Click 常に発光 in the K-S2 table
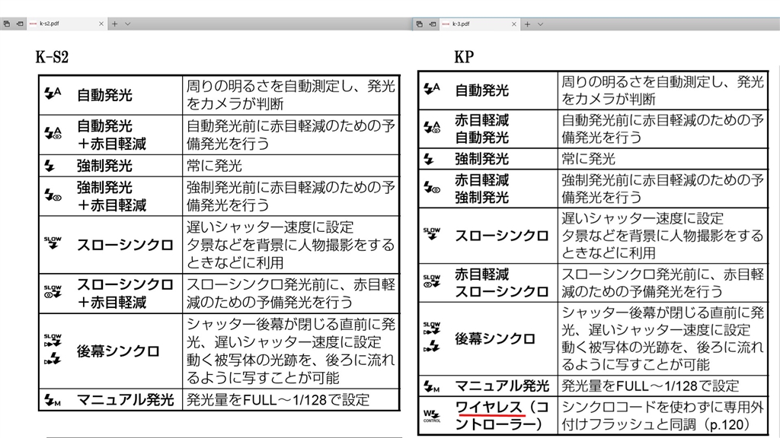 click(214, 165)
